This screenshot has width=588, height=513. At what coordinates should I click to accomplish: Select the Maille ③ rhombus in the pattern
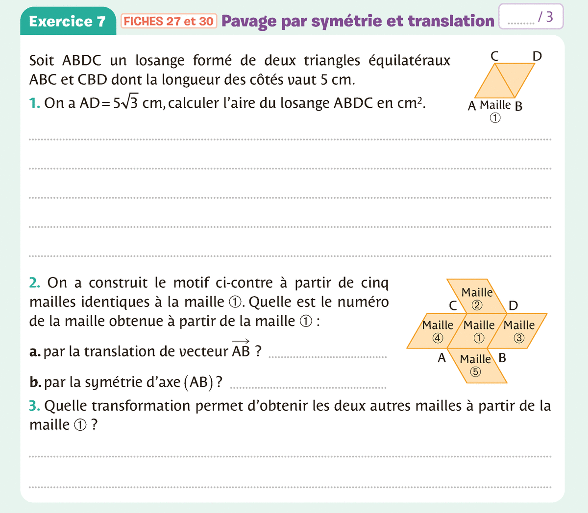[x=517, y=331]
